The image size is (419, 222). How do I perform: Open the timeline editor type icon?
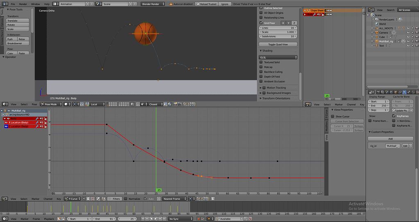click(x=5, y=219)
